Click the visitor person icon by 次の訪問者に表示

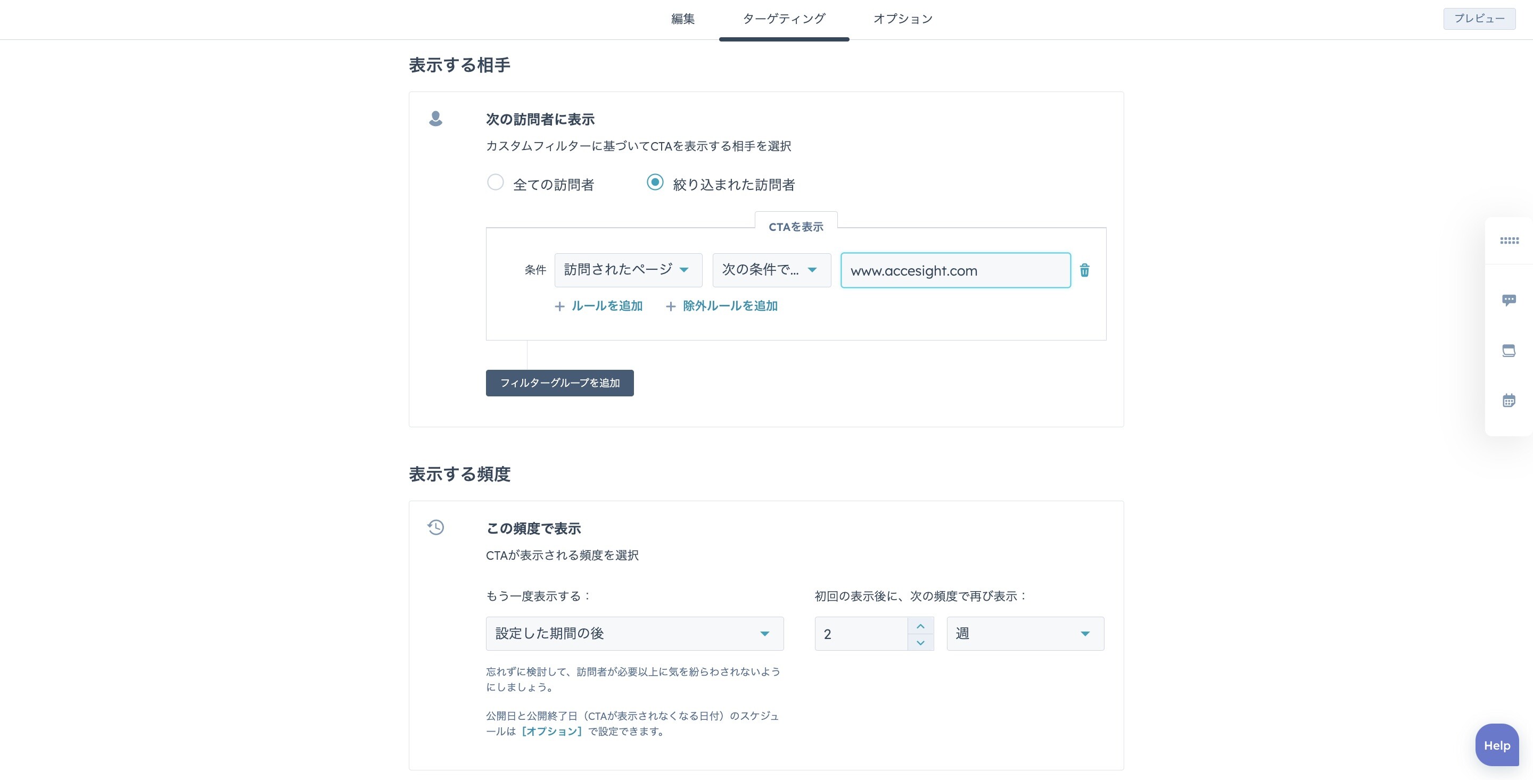(435, 119)
